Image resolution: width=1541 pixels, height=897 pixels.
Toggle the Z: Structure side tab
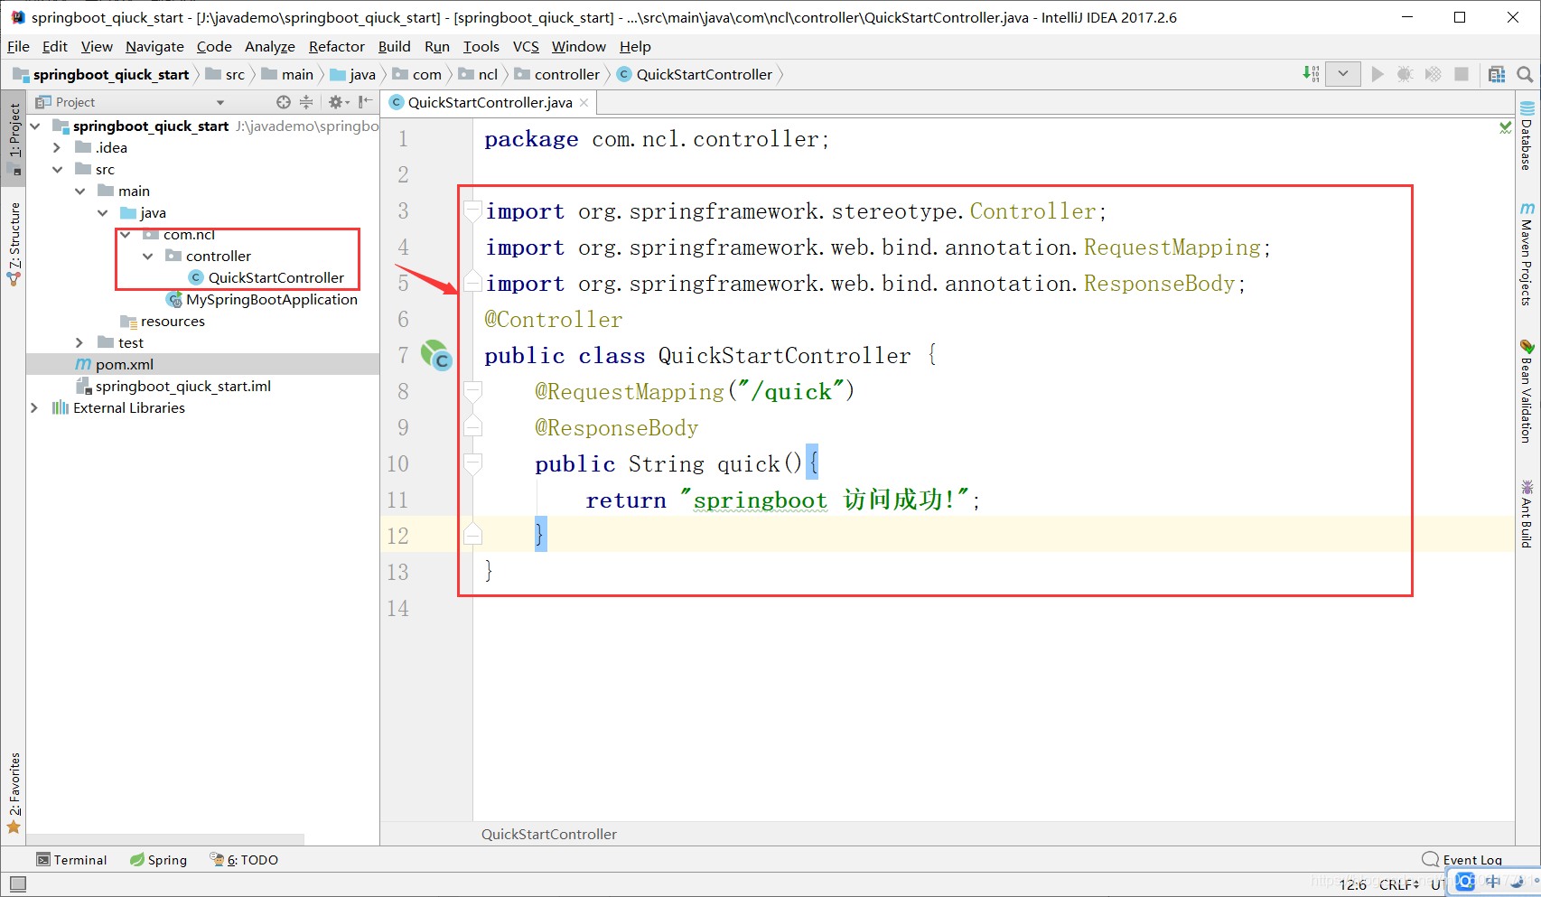[14, 244]
